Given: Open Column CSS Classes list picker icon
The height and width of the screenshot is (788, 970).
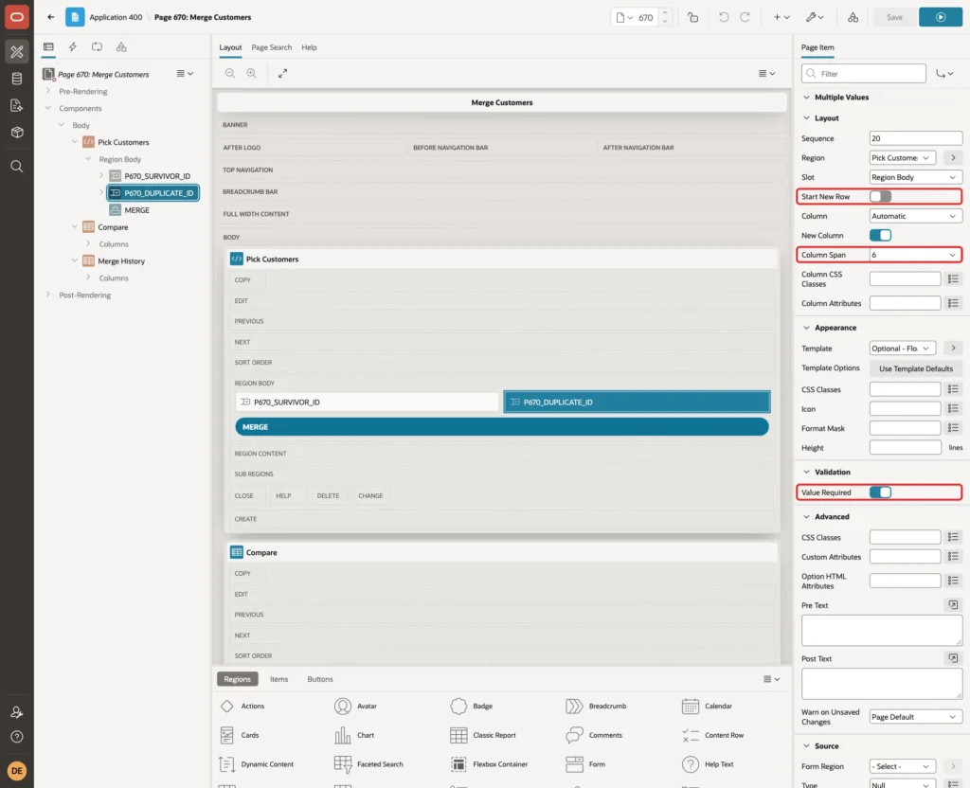Looking at the screenshot, I should pos(953,279).
